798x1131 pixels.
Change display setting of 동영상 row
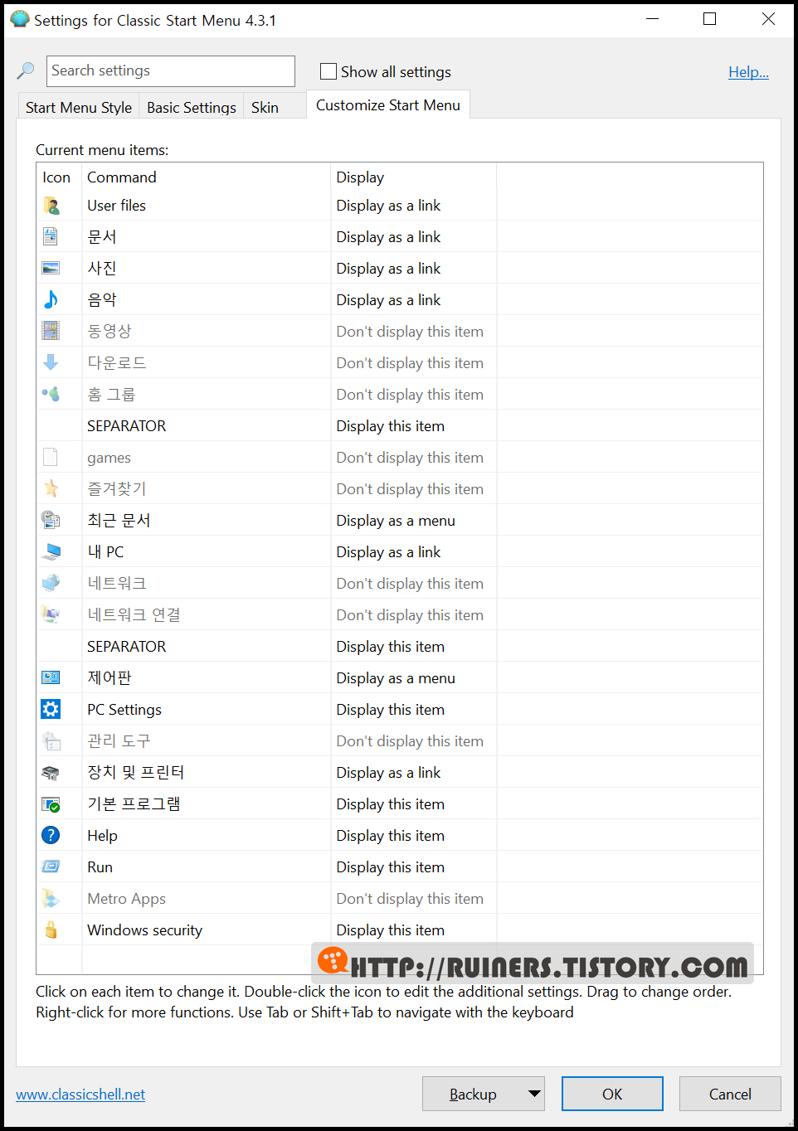[x=410, y=332]
